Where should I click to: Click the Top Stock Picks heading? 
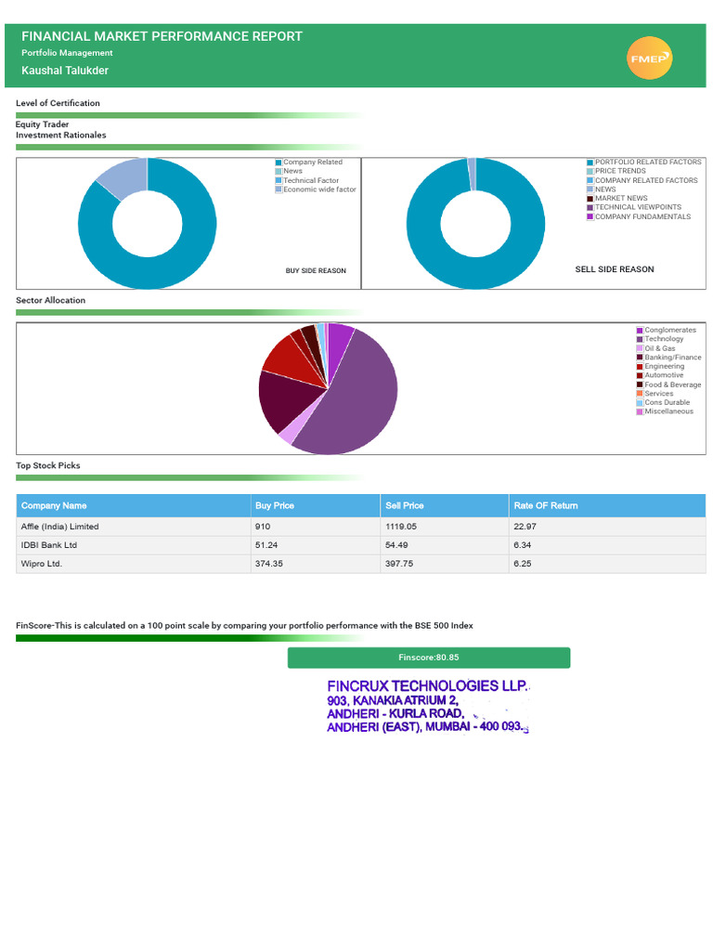[48, 466]
